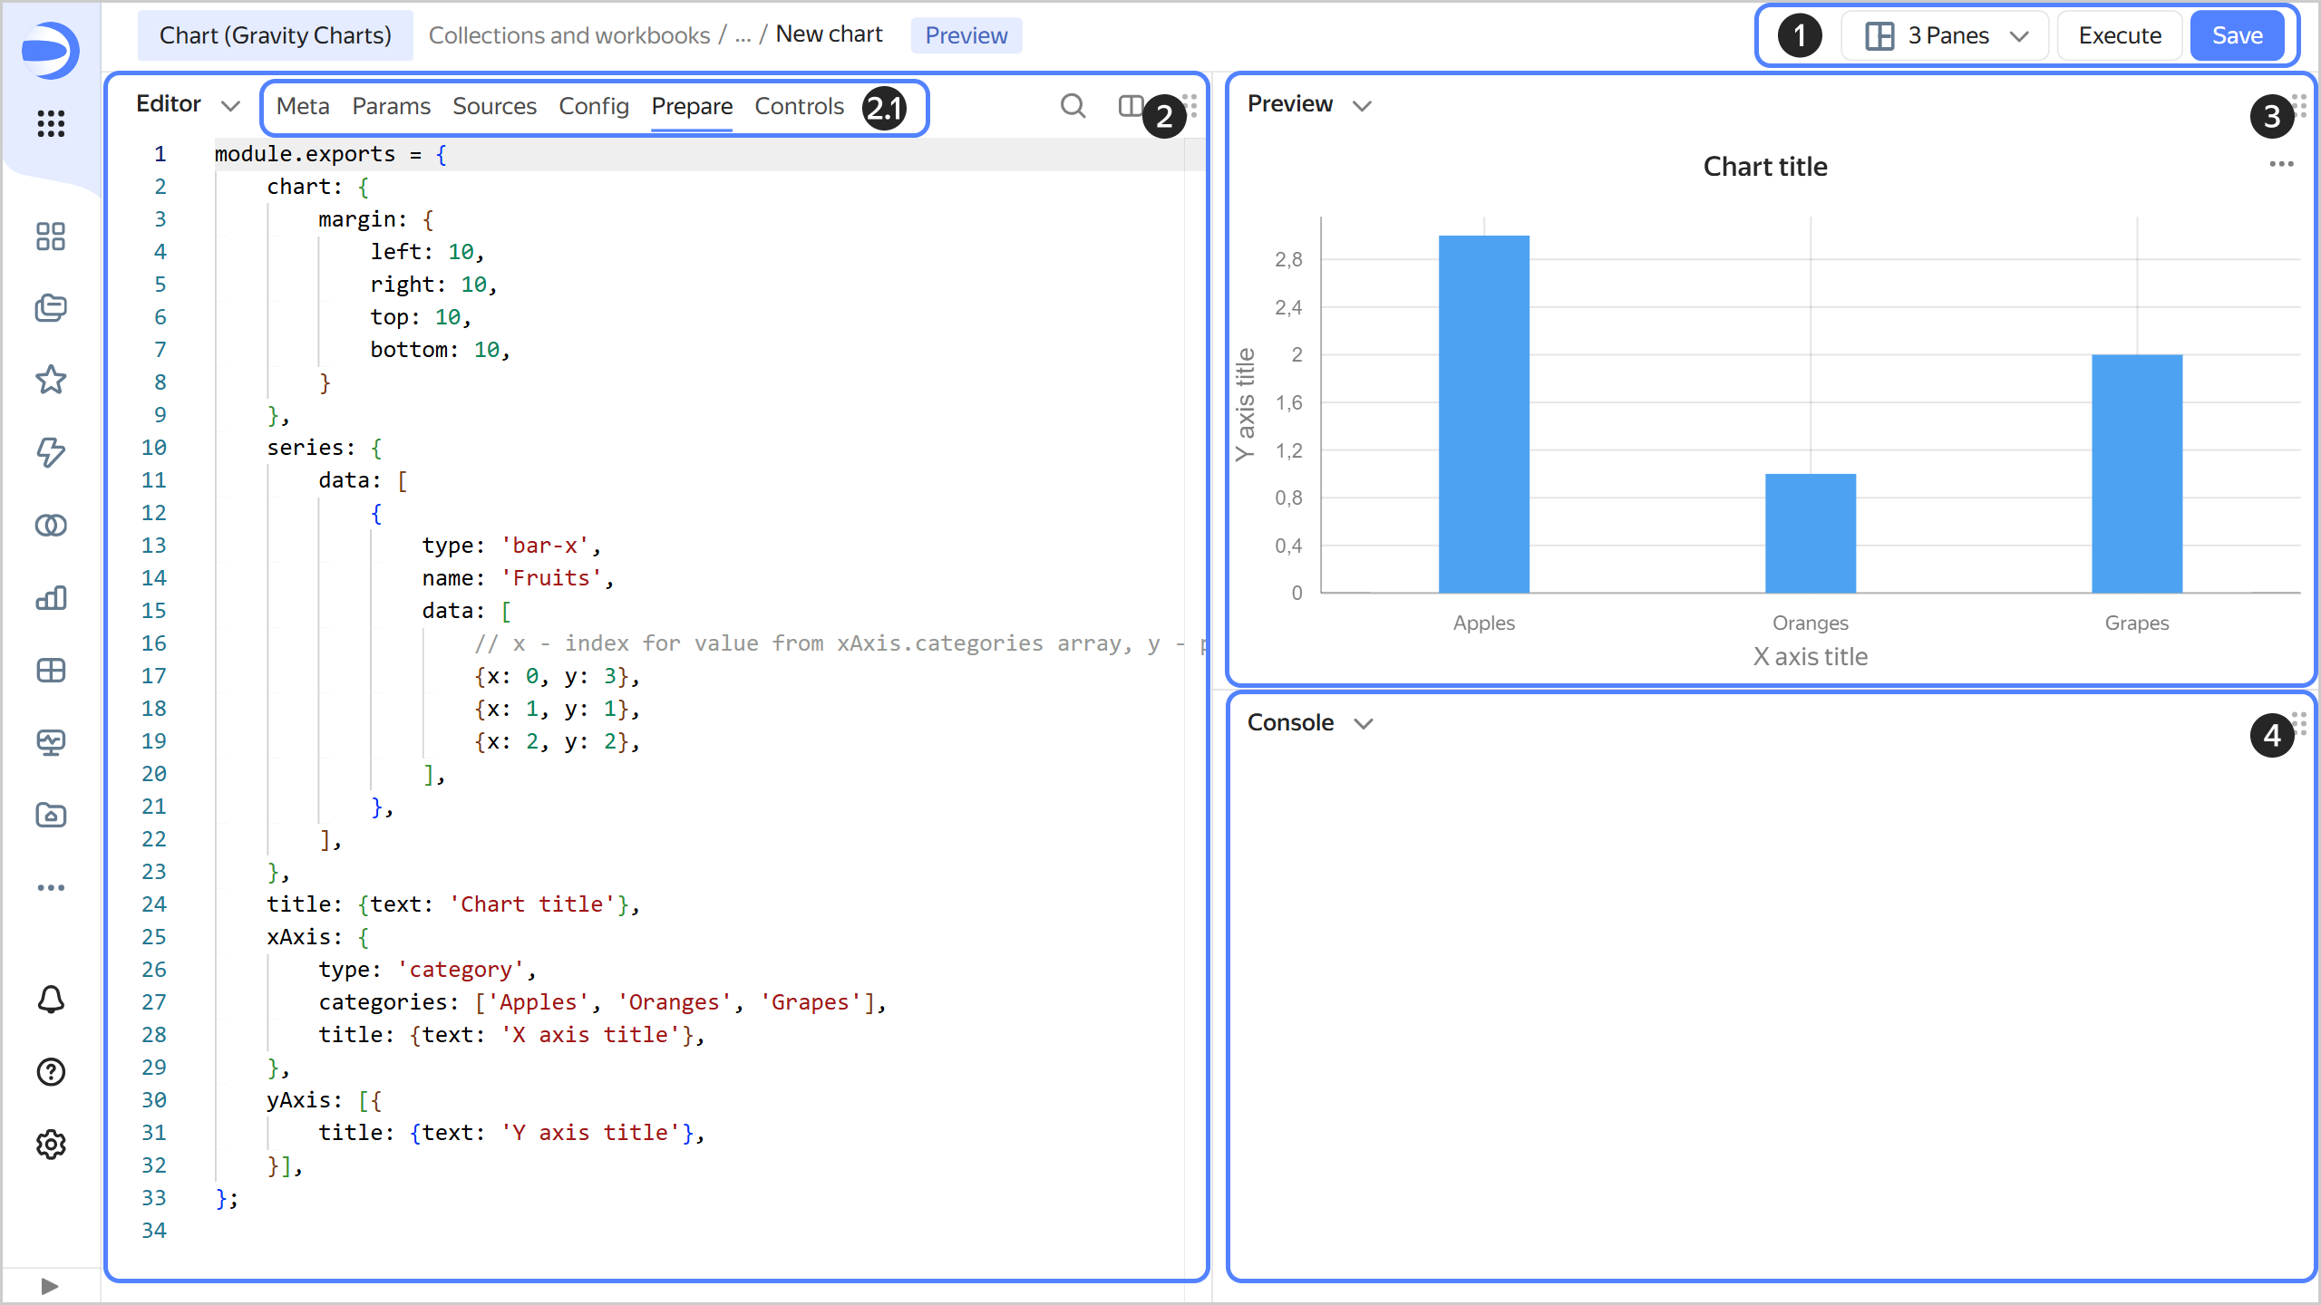This screenshot has width=2321, height=1305.
Task: Open the 3 Panes layout dropdown
Action: tap(1946, 36)
